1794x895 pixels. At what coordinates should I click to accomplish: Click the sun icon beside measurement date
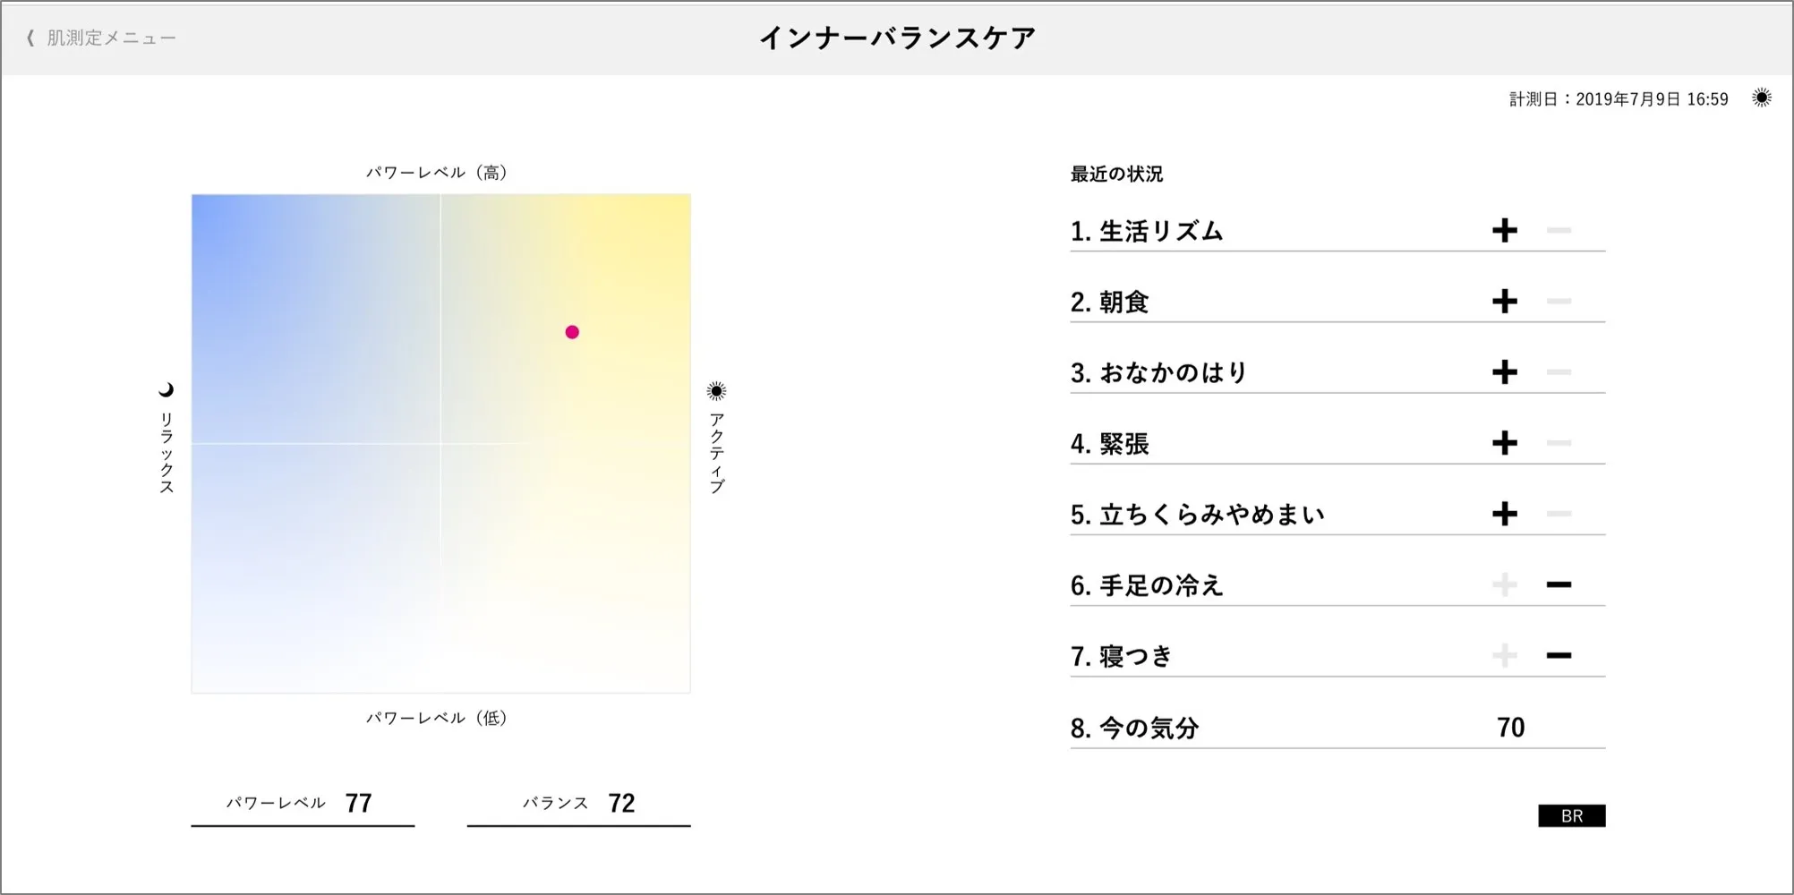[x=1761, y=98]
